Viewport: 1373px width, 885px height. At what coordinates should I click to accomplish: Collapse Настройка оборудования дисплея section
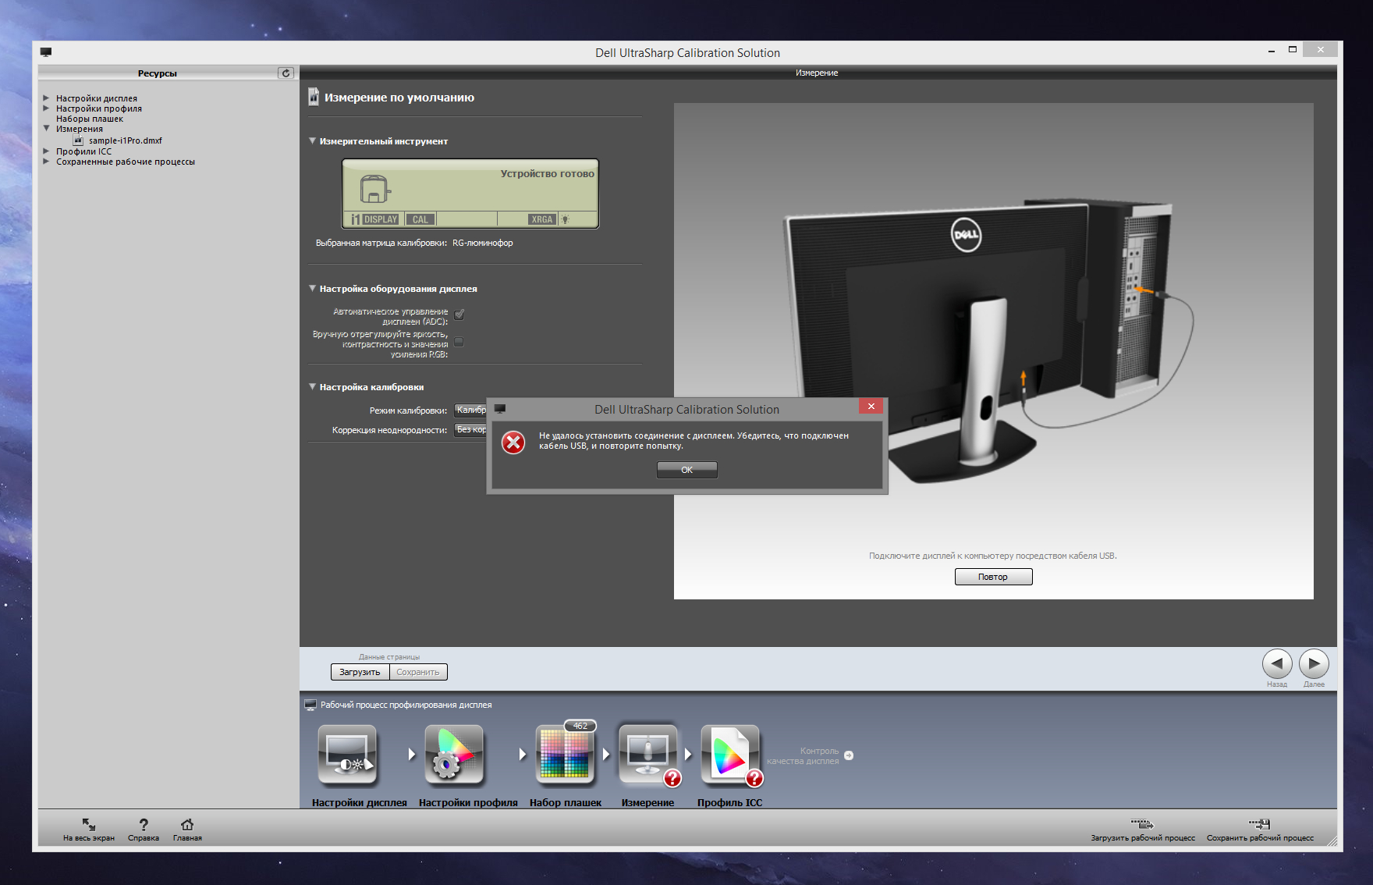[313, 288]
